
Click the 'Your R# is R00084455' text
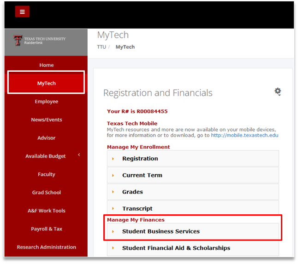tap(137, 111)
